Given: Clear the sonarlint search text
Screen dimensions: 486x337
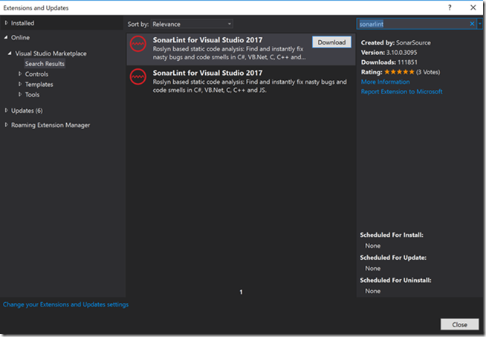Looking at the screenshot, I should coord(472,24).
